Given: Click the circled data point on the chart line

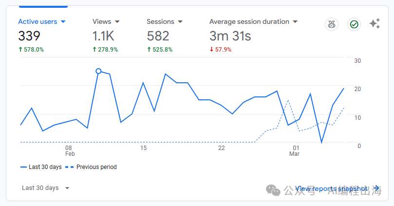Looking at the screenshot, I should coord(98,71).
